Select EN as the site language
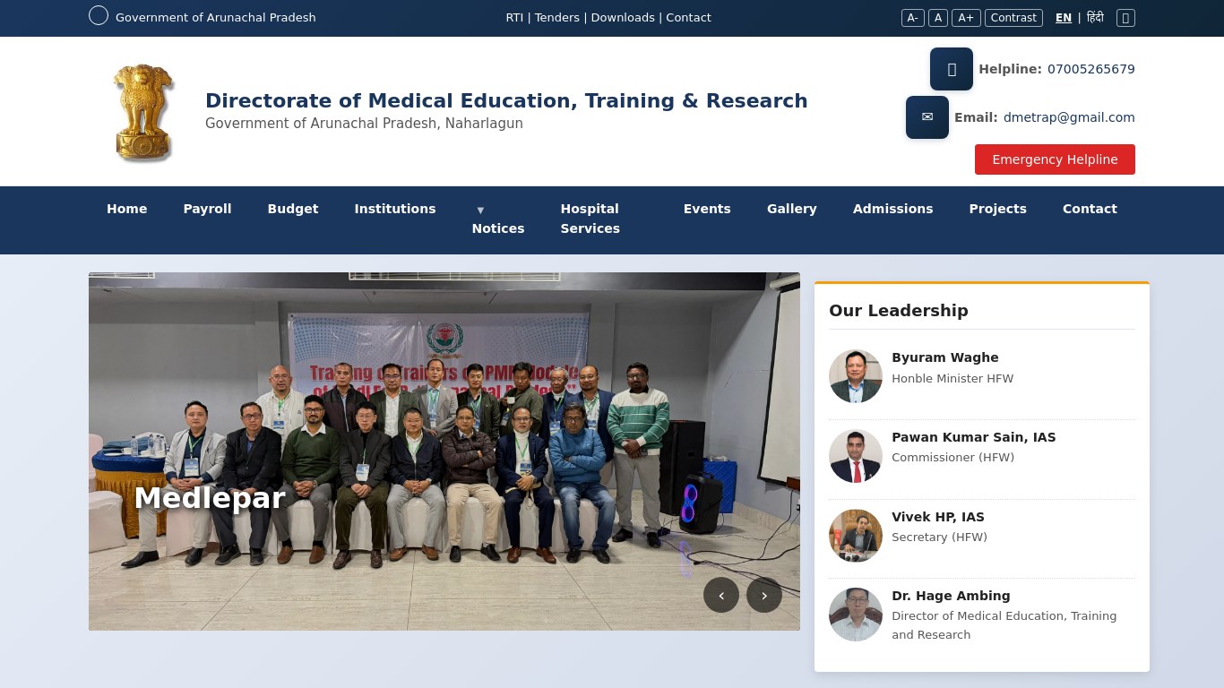The height and width of the screenshot is (688, 1224). 1063,17
